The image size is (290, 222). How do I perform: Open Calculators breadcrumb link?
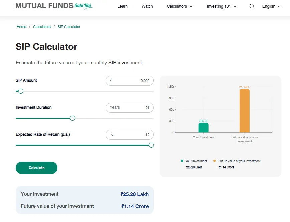click(42, 27)
